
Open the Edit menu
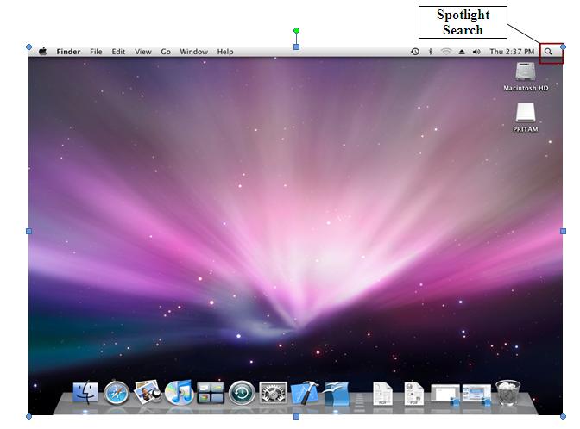coord(118,52)
